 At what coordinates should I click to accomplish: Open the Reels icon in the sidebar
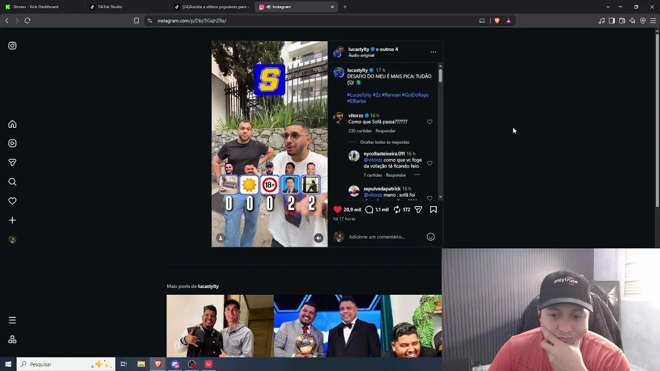12,143
